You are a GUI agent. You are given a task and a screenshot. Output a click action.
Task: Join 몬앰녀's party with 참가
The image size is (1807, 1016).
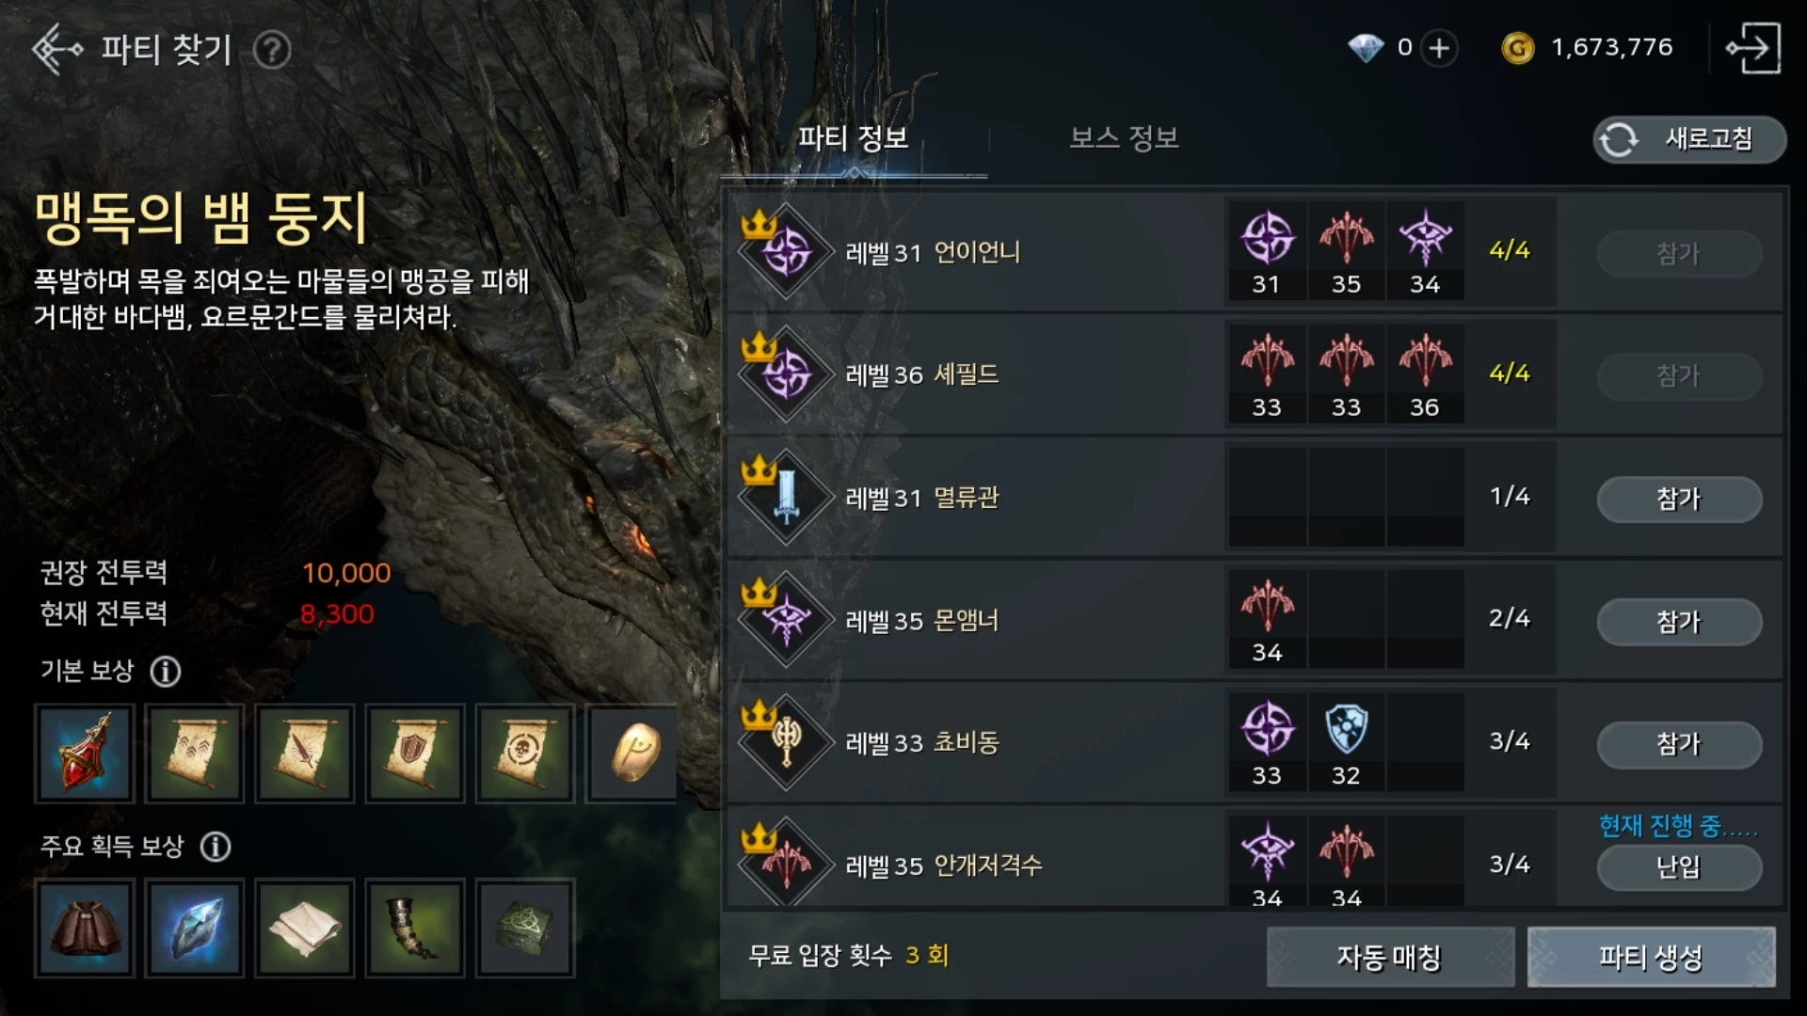1679,622
